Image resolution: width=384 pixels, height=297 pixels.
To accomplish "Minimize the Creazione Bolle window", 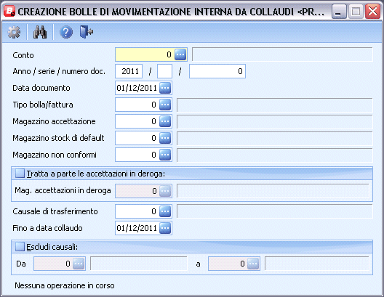I will tap(339, 11).
